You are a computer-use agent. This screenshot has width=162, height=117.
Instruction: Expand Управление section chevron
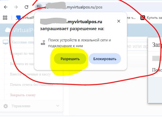pos(58,106)
